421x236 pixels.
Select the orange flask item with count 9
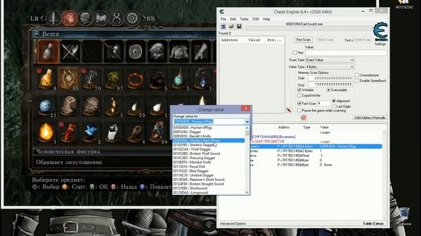pyautogui.click(x=47, y=79)
